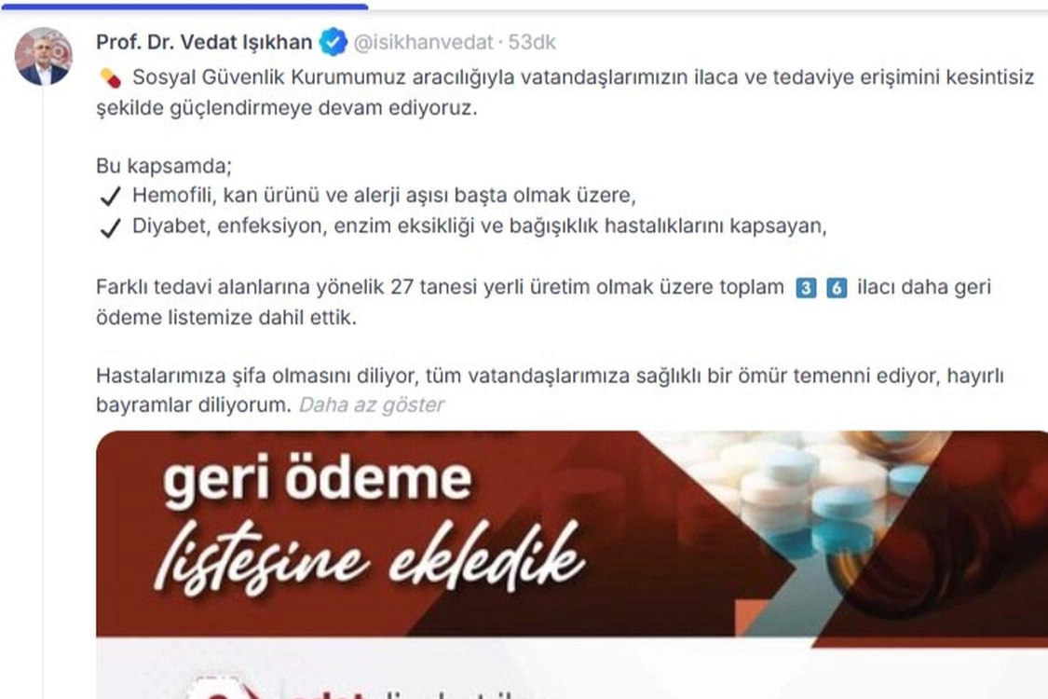
Task: Open the 53dk timestamp link
Action: pos(532,42)
